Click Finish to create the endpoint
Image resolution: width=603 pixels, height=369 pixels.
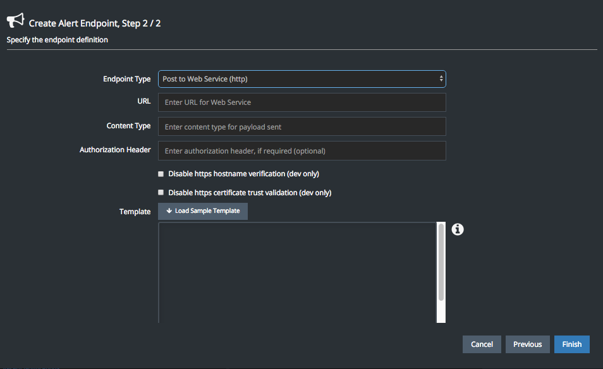pyautogui.click(x=571, y=344)
